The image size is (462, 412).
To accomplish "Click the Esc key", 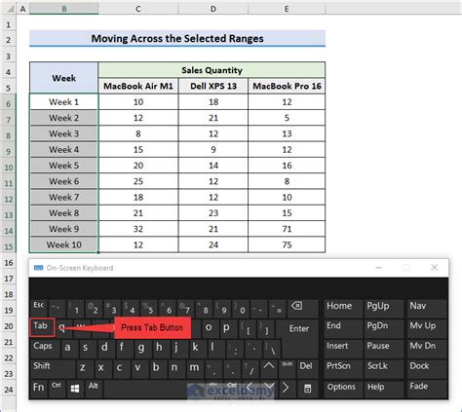I will 39,308.
